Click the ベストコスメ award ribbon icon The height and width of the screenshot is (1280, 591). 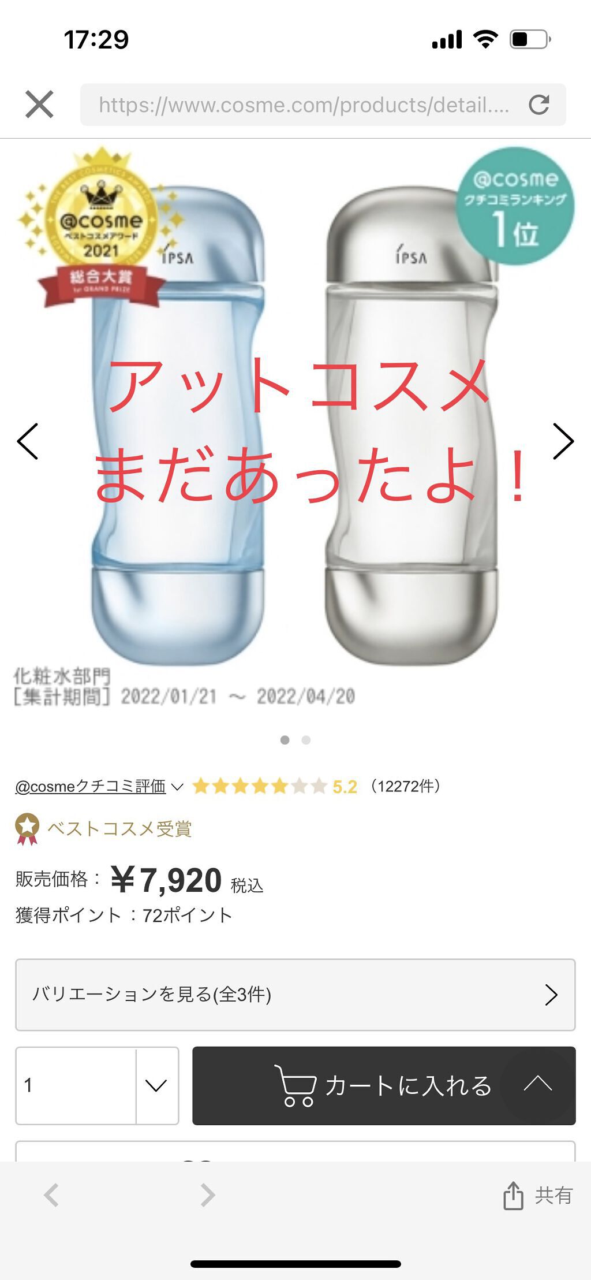pos(27,829)
